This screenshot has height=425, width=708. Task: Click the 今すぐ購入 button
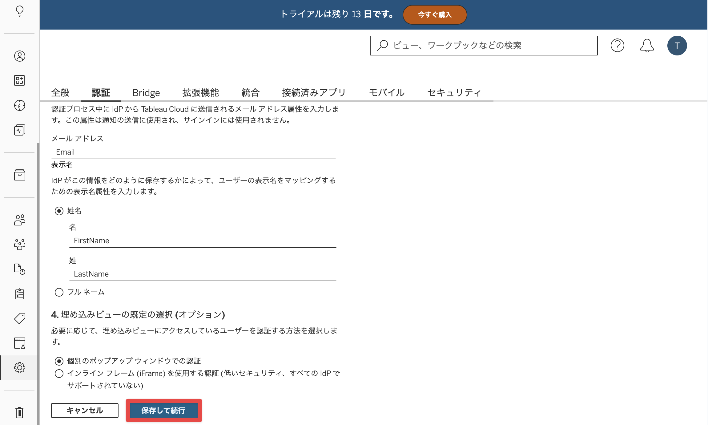(x=435, y=15)
